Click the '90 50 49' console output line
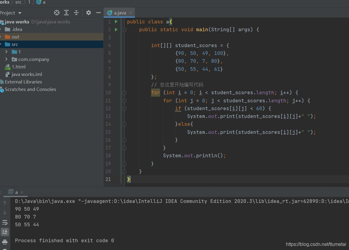 (x=27, y=209)
